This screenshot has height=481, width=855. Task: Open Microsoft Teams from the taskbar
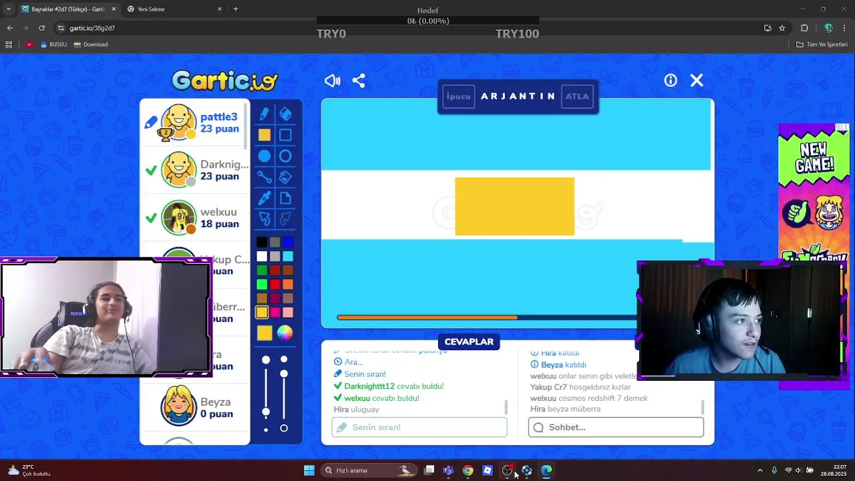point(448,470)
